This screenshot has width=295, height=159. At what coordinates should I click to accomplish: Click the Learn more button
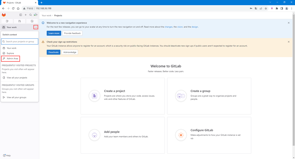pyautogui.click(x=54, y=33)
